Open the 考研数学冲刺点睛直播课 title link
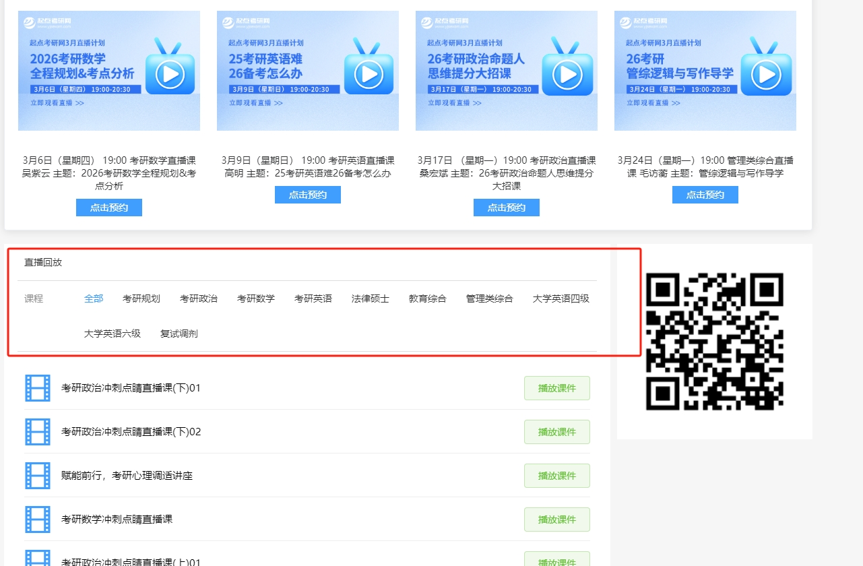863x566 pixels. click(x=117, y=520)
